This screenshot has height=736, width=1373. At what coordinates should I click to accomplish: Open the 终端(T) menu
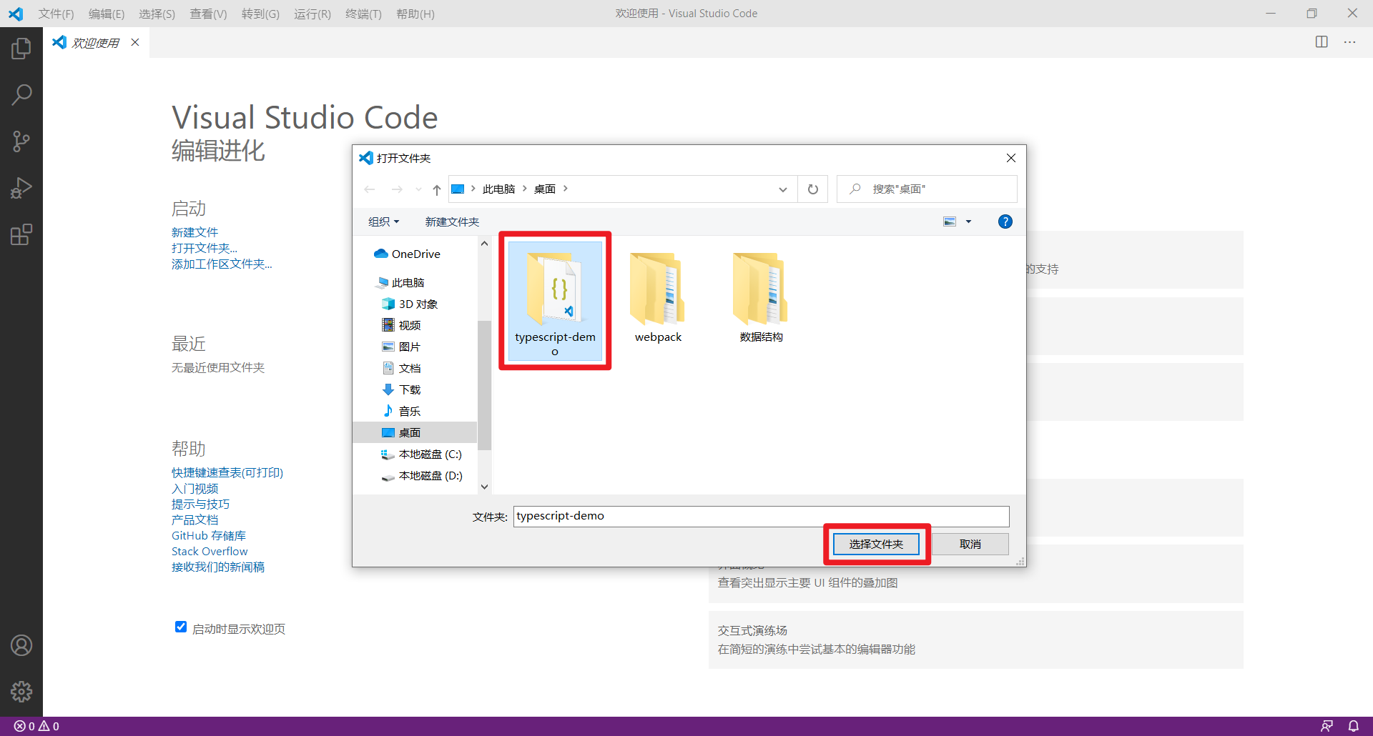(363, 14)
